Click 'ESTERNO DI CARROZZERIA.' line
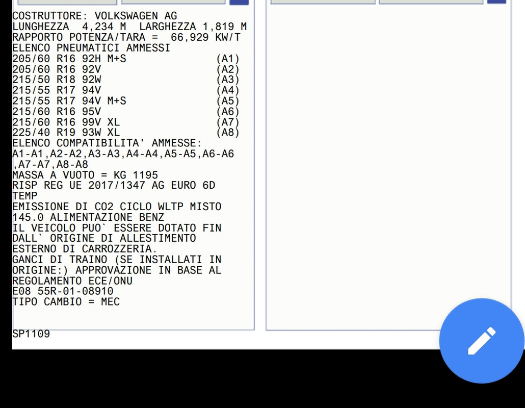The width and height of the screenshot is (525, 408). click(x=85, y=249)
